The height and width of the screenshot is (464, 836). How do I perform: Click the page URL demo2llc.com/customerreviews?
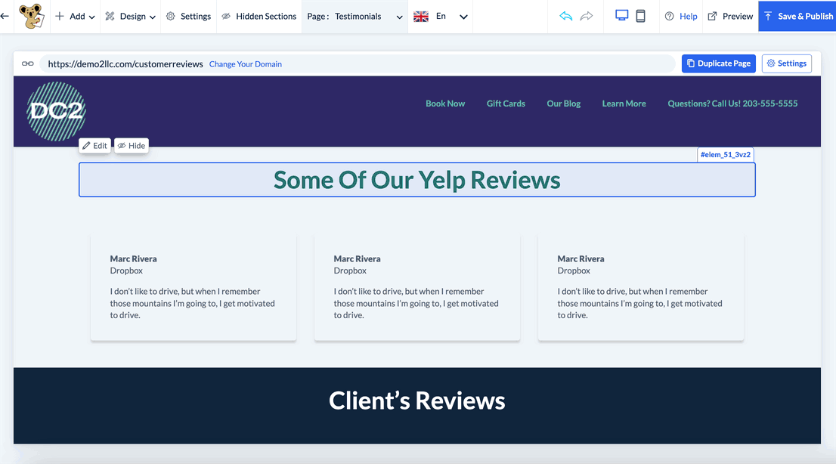125,64
